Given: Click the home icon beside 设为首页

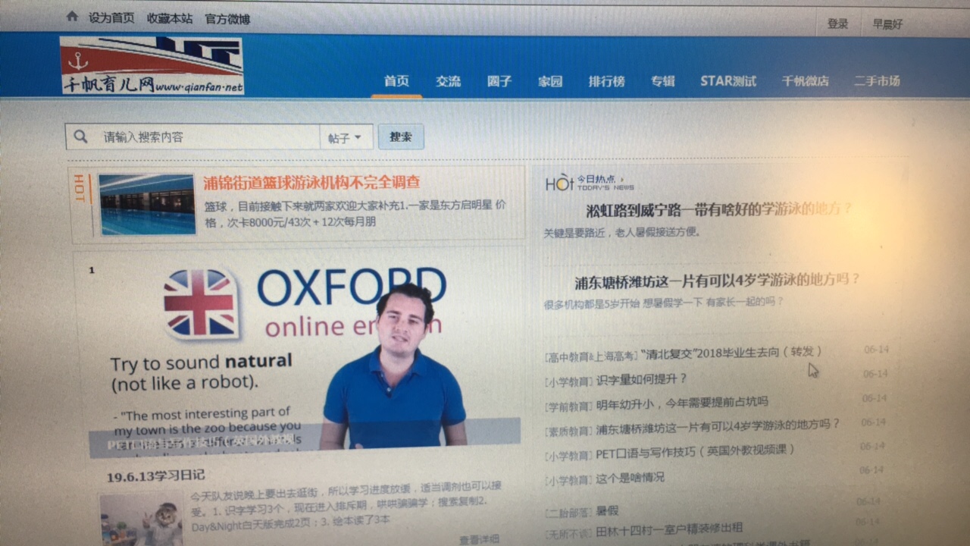Looking at the screenshot, I should click(x=72, y=16).
